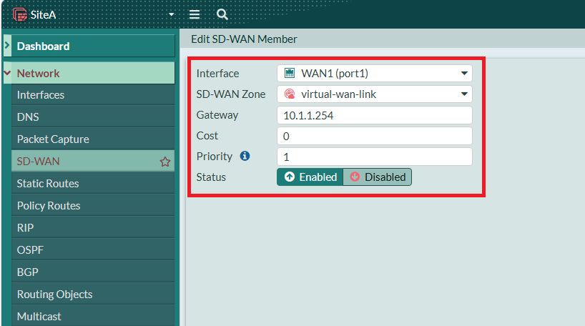The image size is (585, 326).
Task: Click the Status field label
Action: pyautogui.click(x=211, y=177)
